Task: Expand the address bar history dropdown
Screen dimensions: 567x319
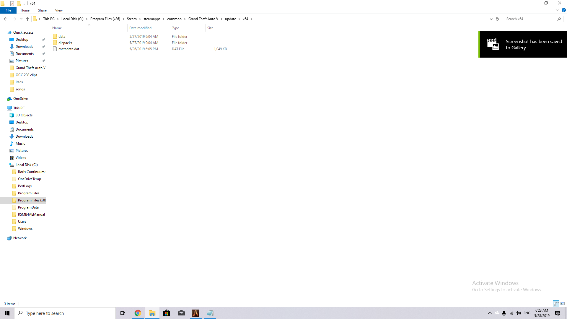Action: point(491,19)
